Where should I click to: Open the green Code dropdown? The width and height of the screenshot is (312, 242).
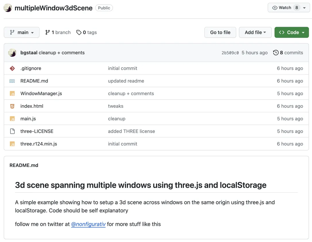click(291, 32)
